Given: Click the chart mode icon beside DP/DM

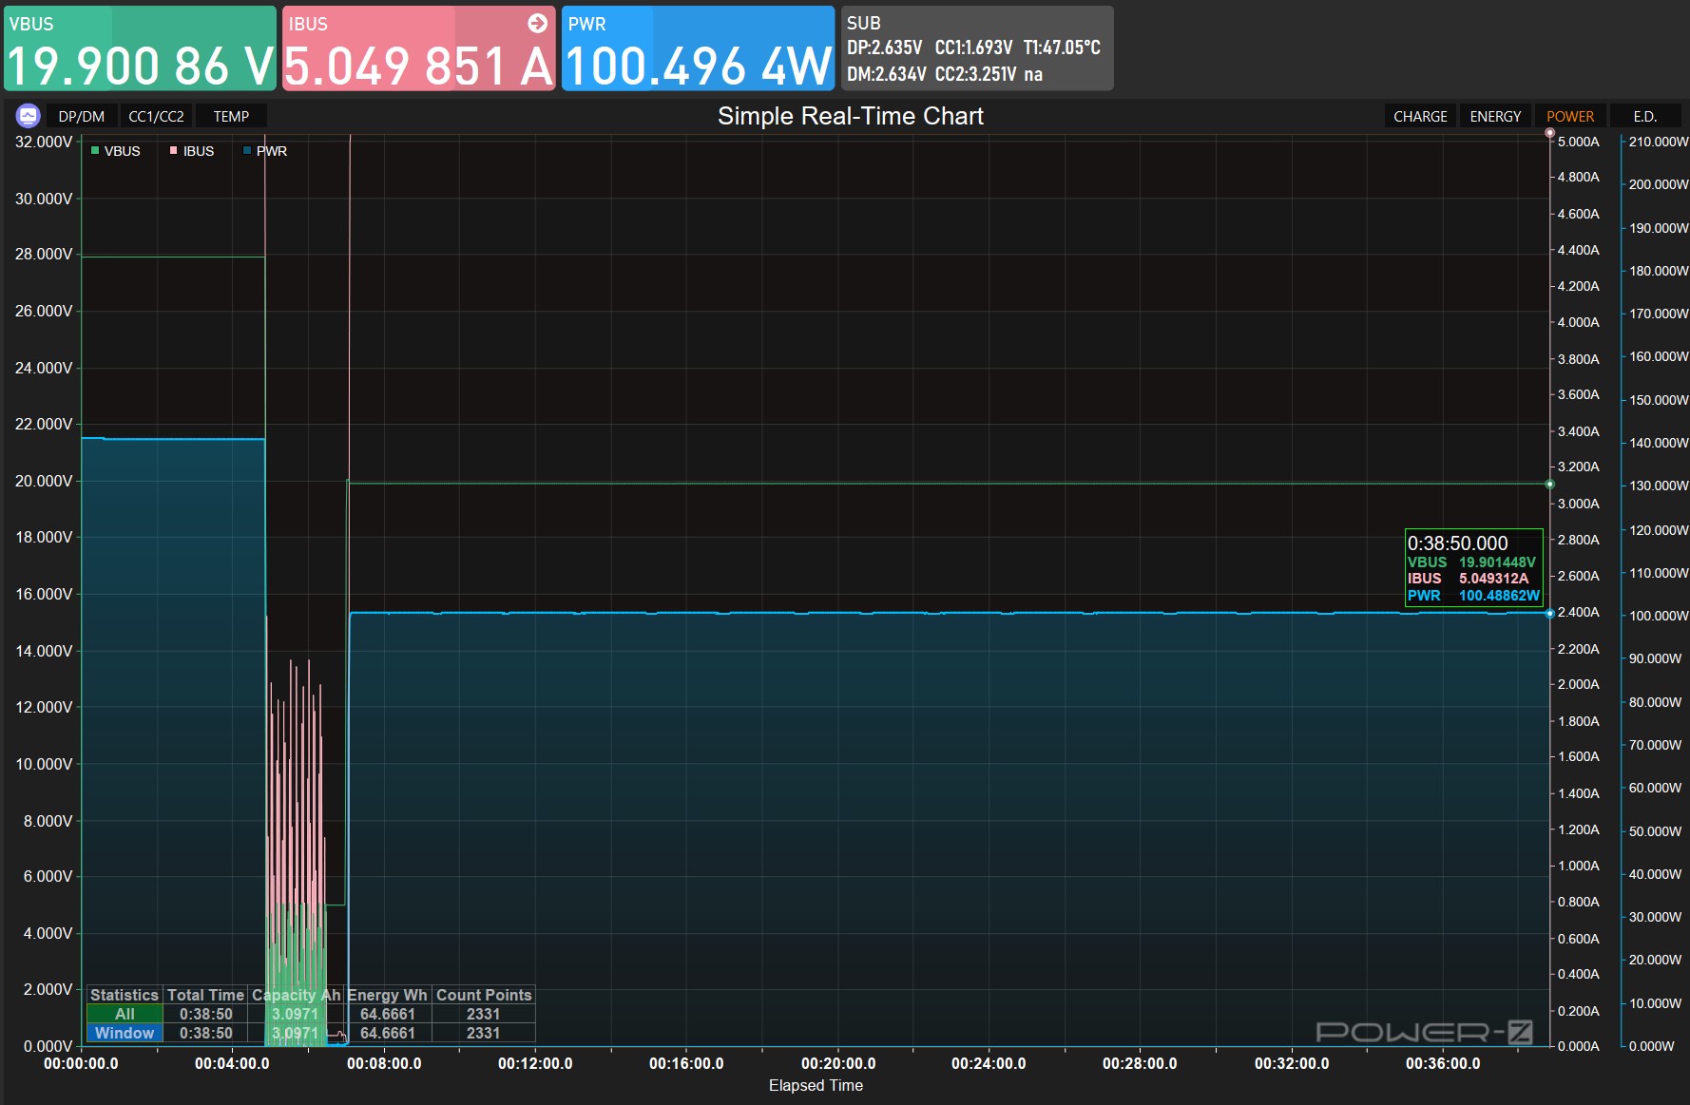Looking at the screenshot, I should coord(28,116).
